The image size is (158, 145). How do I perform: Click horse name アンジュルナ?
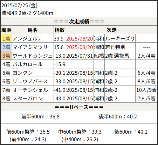pyautogui.click(x=28, y=39)
